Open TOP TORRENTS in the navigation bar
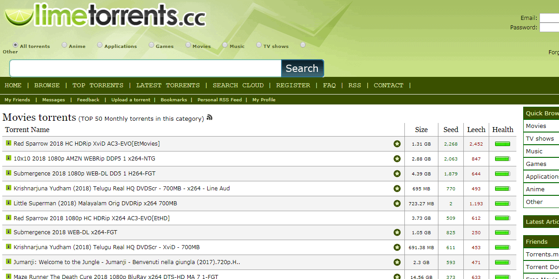Image resolution: width=559 pixels, height=279 pixels. (x=98, y=85)
